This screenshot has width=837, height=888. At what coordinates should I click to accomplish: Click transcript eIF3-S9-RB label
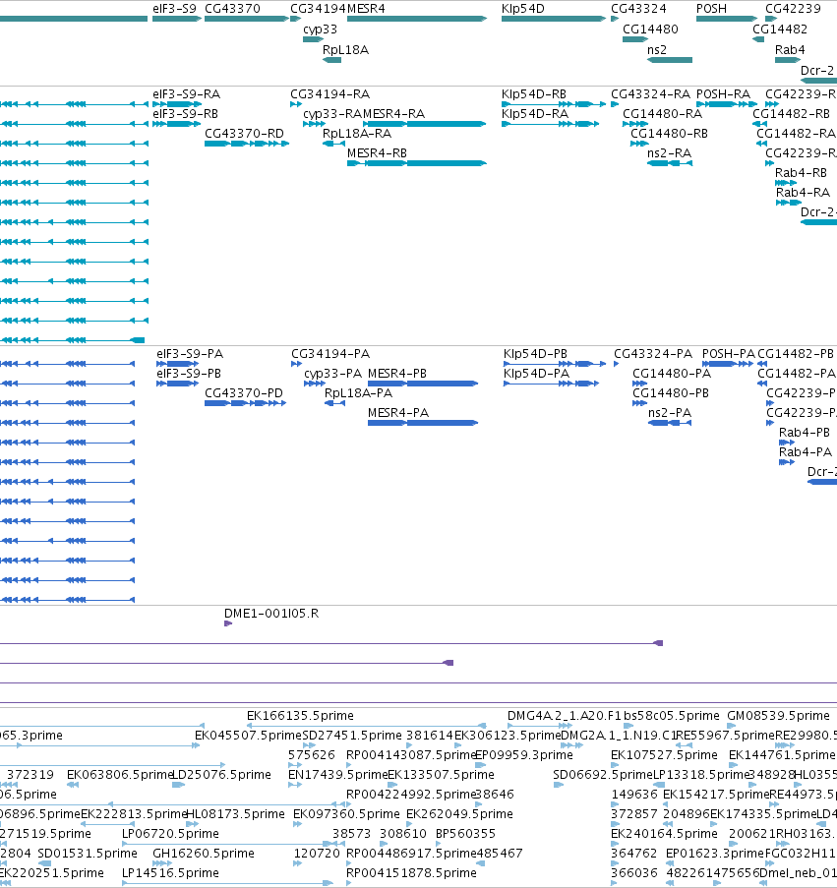185,114
